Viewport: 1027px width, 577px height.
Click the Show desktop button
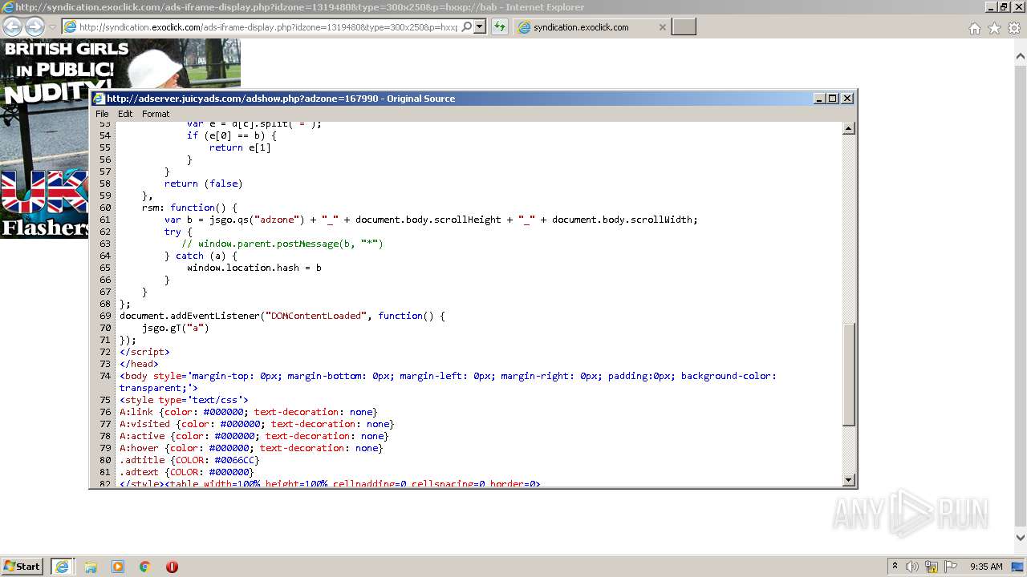(1017, 567)
